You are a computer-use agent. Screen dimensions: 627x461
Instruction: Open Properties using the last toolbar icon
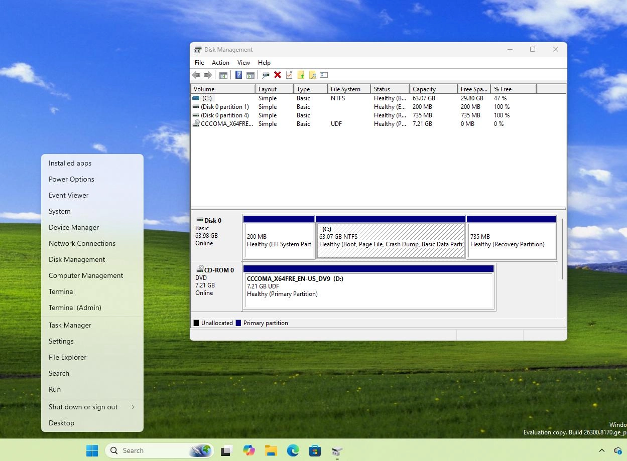point(324,75)
